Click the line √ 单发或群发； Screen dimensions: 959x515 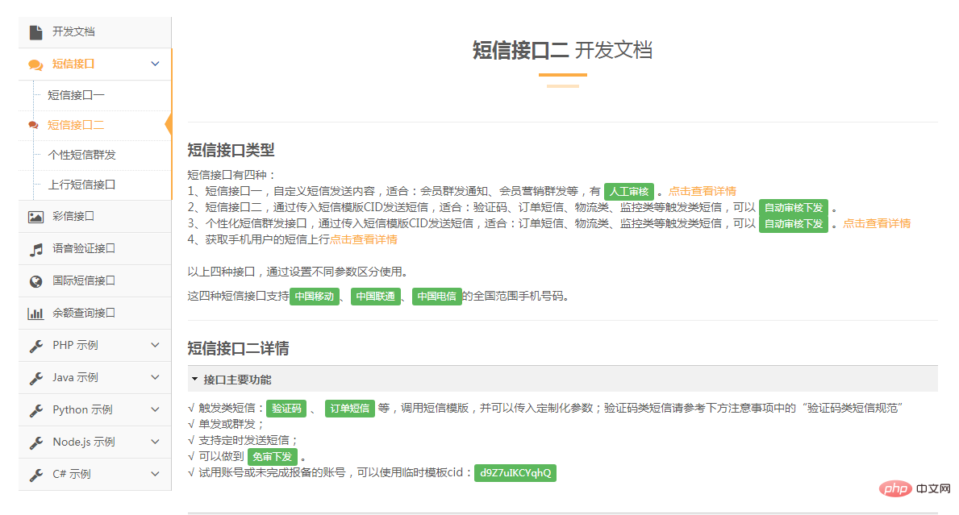coord(226,424)
